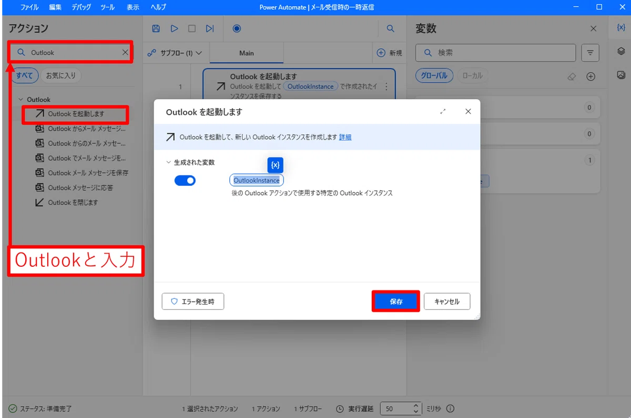Viewport: 631px width, 418px height.
Task: Open flow search with magnifier icon in toolbar
Action: [x=390, y=28]
